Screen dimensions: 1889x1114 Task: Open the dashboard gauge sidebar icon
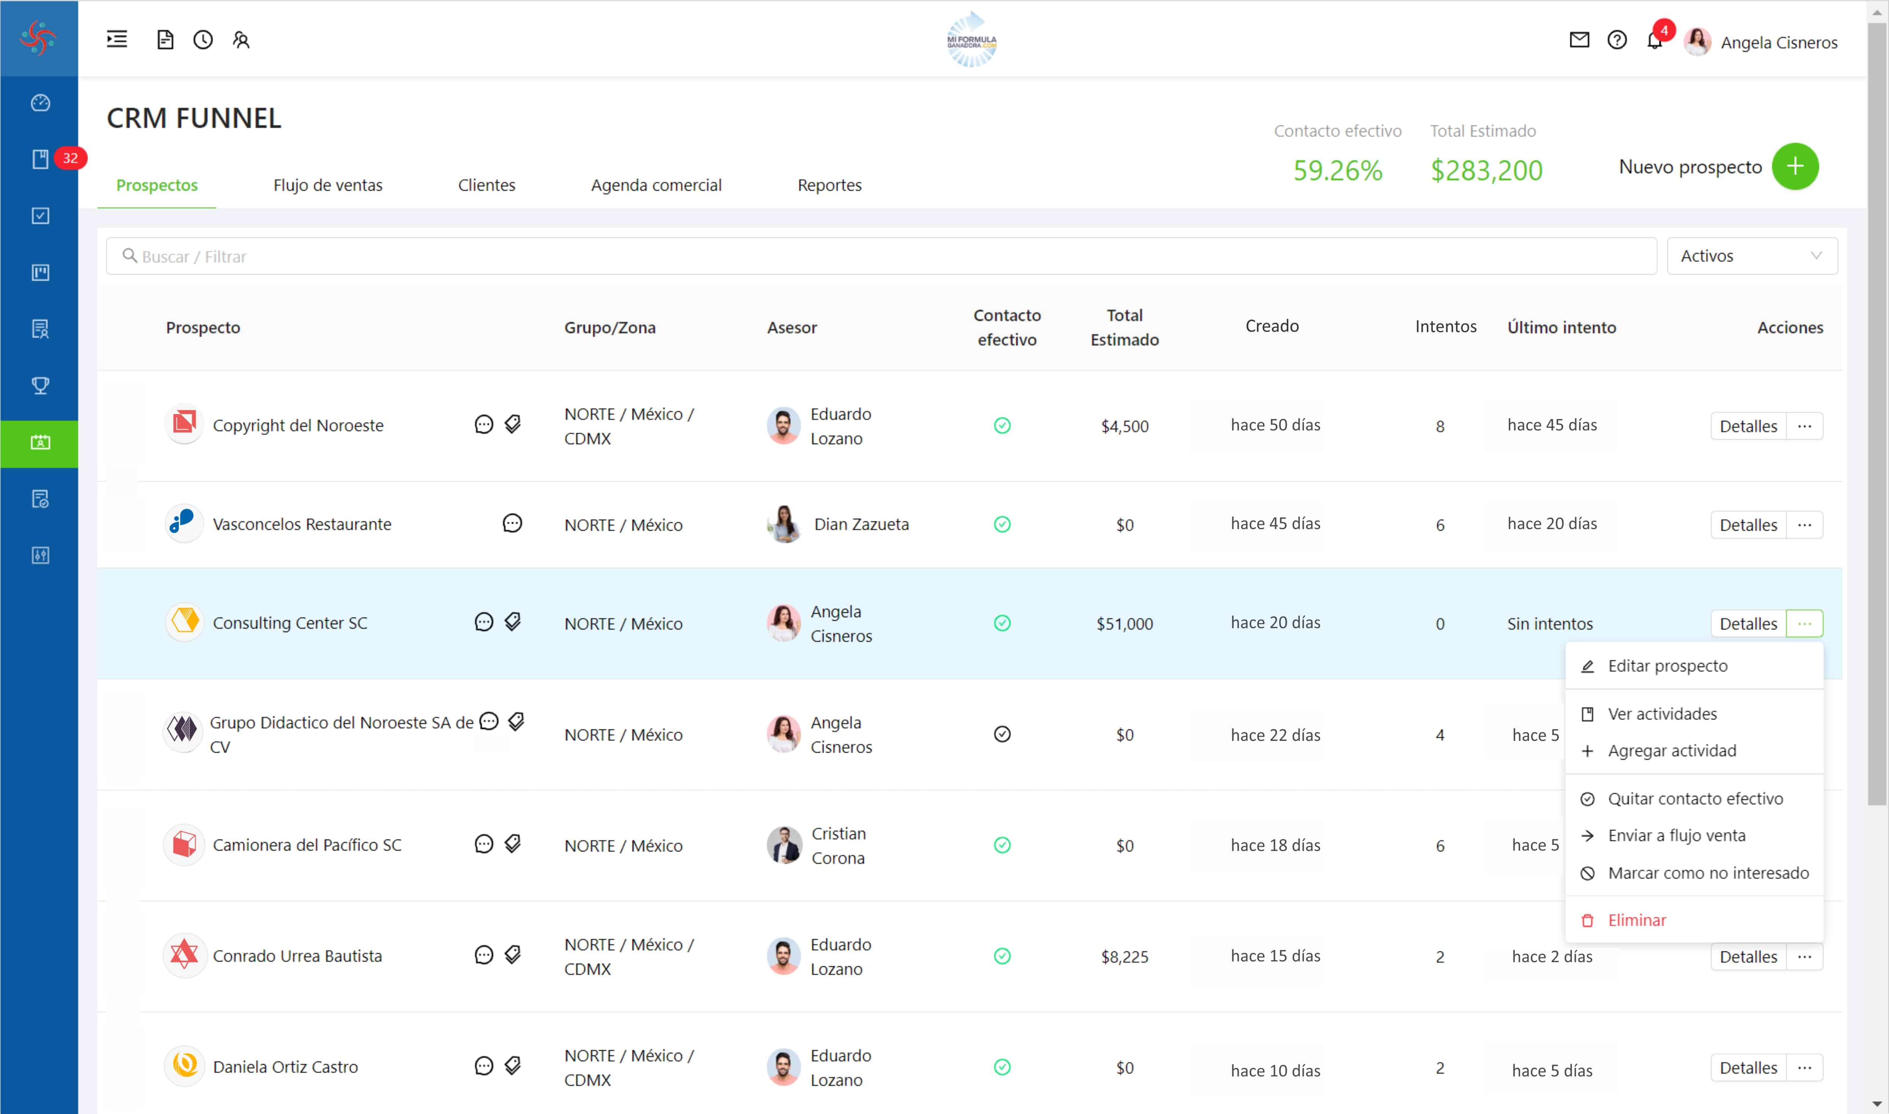41,103
